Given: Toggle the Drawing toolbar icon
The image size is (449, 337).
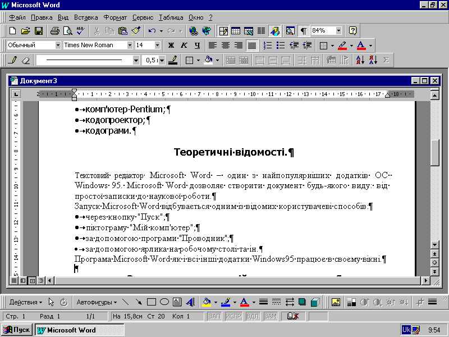Looking at the screenshot, I should pyautogui.click(x=274, y=30).
